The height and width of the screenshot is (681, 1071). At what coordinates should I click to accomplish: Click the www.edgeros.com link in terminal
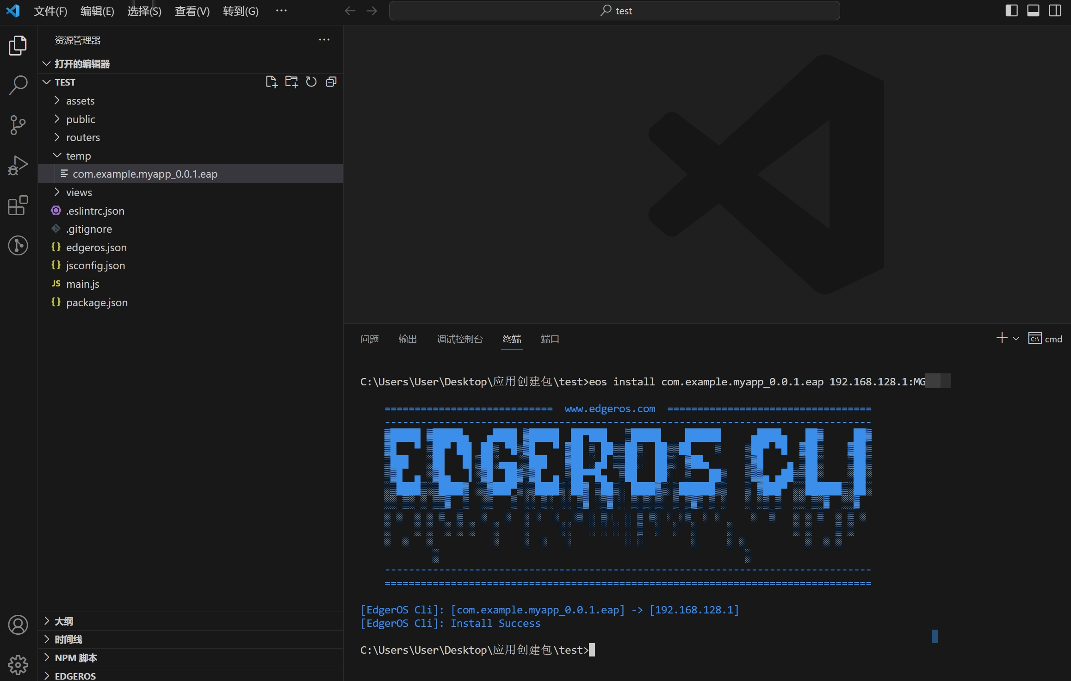(610, 409)
